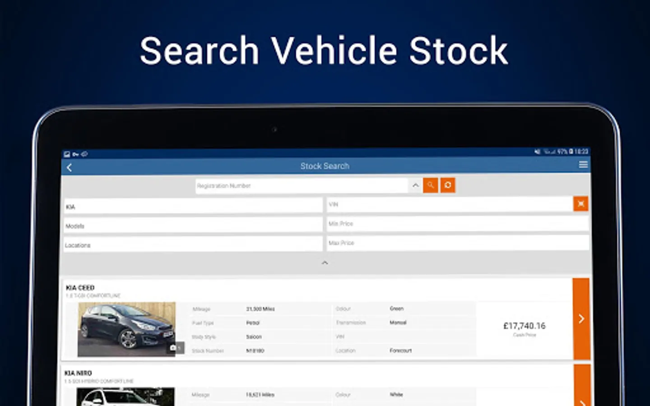Open the KIA CEED details arrow
Viewport: 650px width, 406px height.
coord(581,318)
